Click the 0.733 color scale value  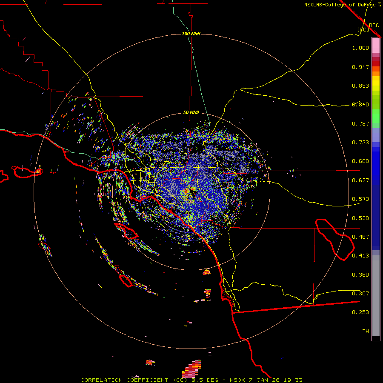pyautogui.click(x=360, y=143)
